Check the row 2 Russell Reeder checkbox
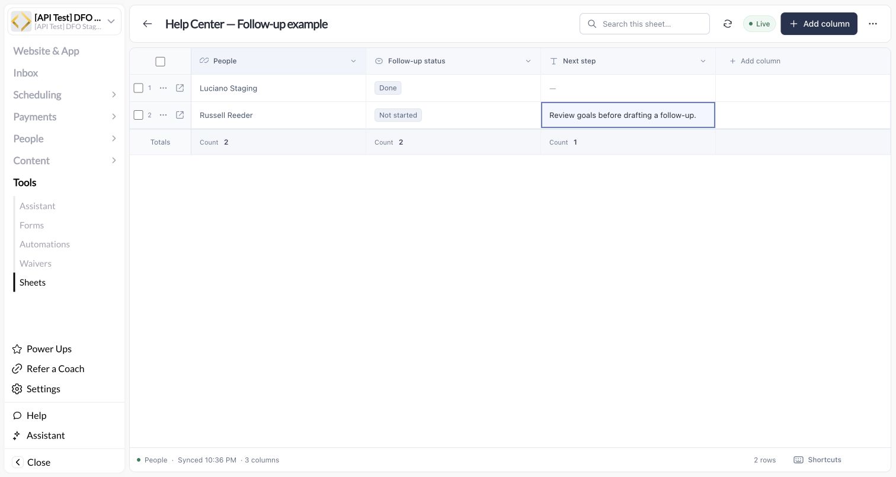The width and height of the screenshot is (896, 477). tap(139, 115)
